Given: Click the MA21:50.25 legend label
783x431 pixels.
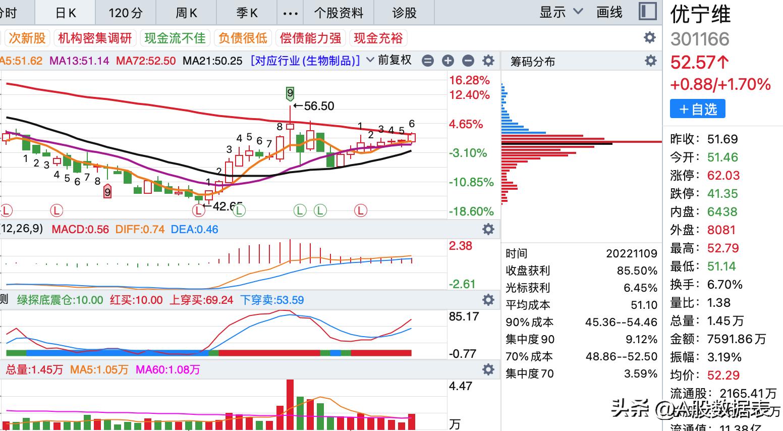Looking at the screenshot, I should (212, 61).
